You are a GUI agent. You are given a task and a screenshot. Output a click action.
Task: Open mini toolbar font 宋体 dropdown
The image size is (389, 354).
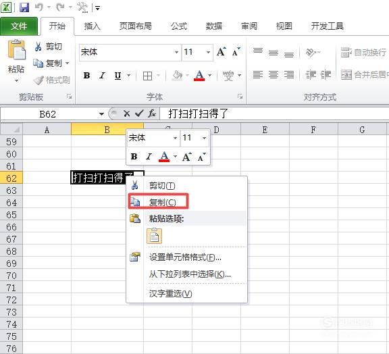(x=175, y=138)
